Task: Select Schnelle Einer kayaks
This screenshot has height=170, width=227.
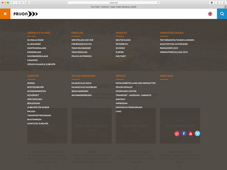Action: (x=35, y=40)
